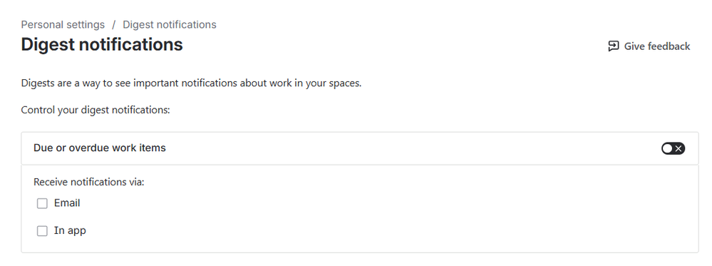The image size is (712, 266).
Task: Click the white knob of the toggle switch
Action: click(x=667, y=148)
